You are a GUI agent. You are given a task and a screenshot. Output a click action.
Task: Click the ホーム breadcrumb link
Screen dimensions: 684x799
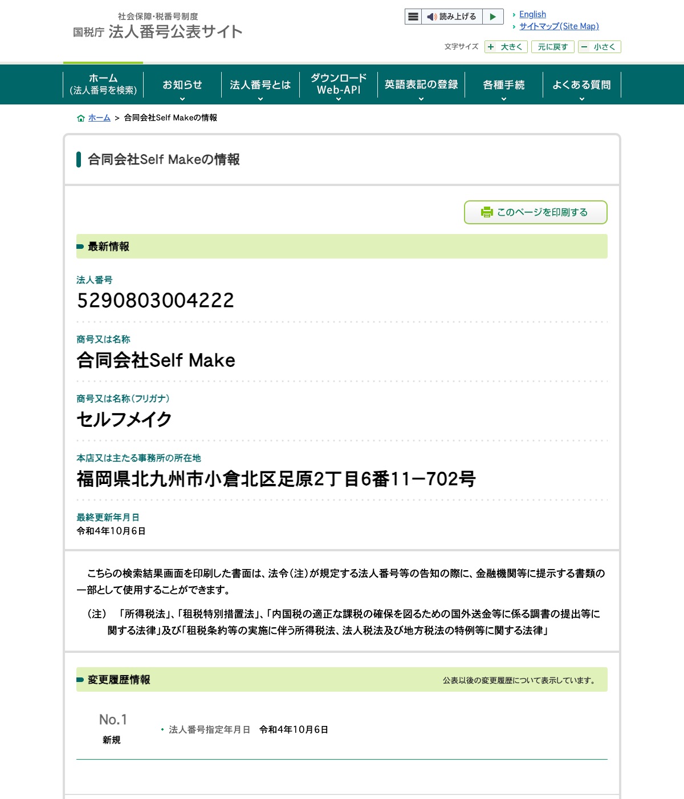point(99,118)
